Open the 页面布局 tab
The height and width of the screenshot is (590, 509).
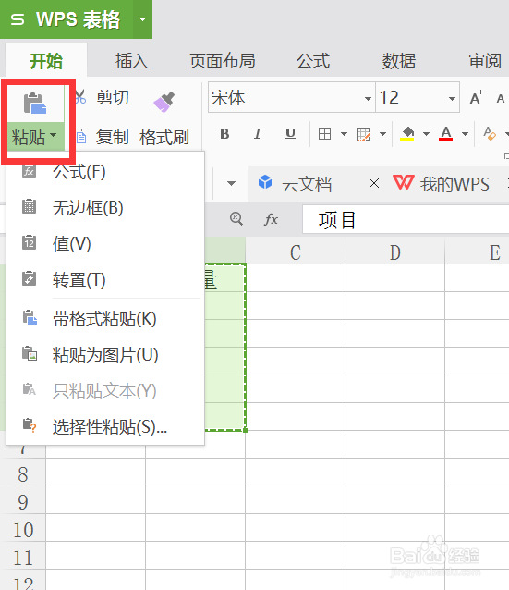click(x=223, y=61)
